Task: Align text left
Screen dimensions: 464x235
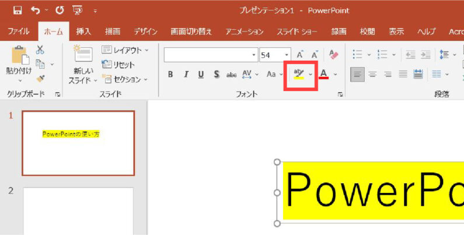Action: click(x=357, y=74)
